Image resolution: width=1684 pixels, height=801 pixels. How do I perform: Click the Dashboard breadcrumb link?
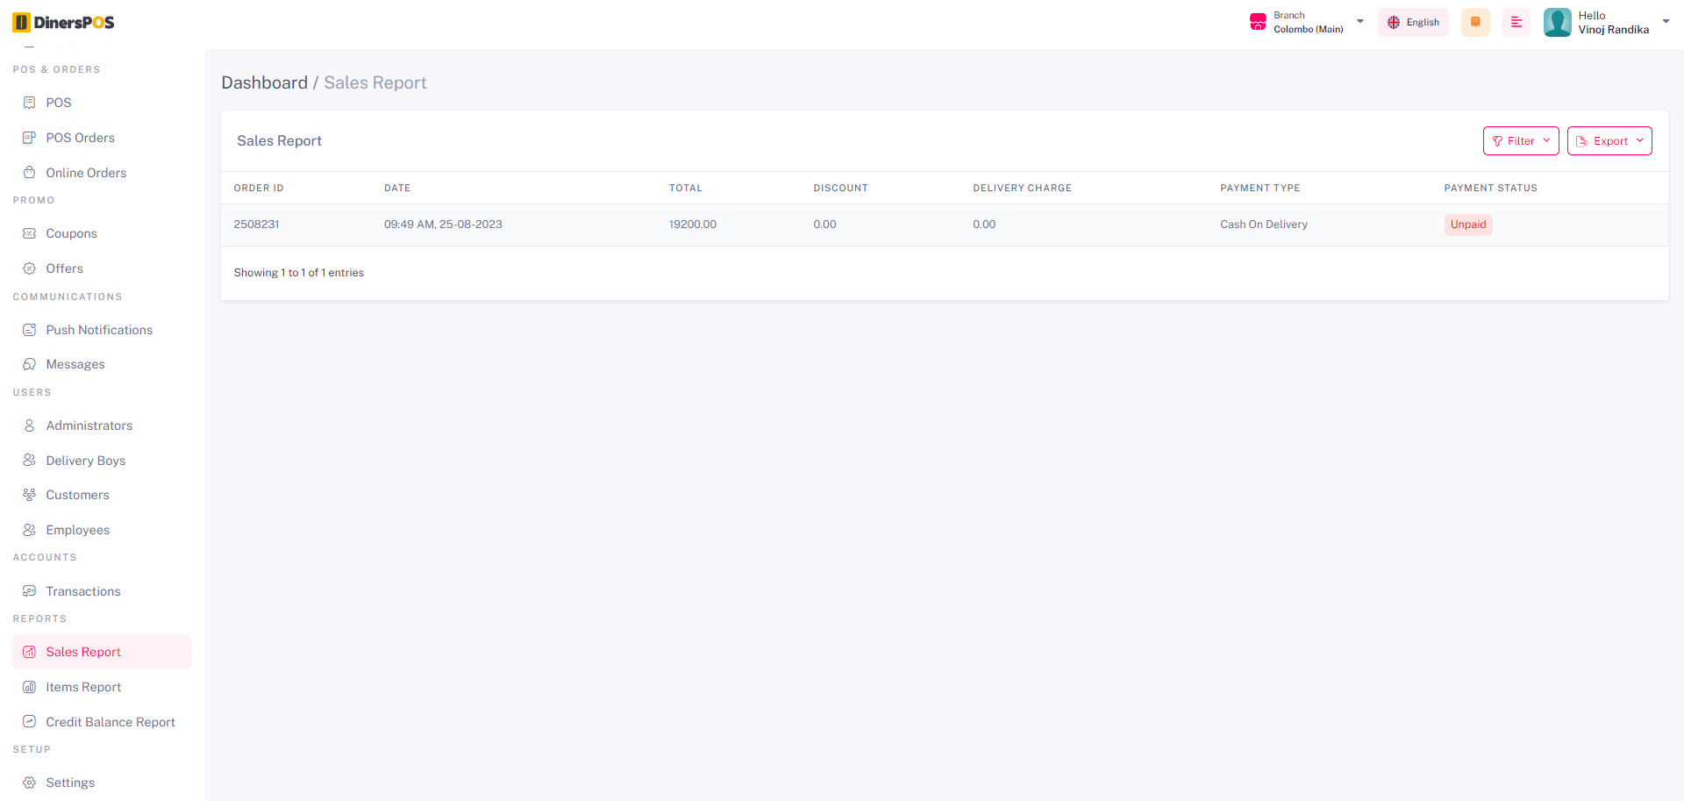[x=264, y=82]
